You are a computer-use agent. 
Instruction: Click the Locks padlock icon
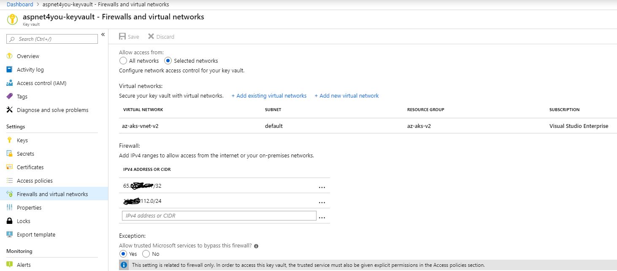(x=10, y=221)
